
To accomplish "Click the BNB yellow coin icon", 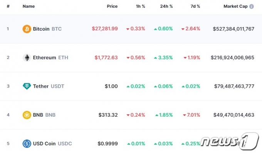I will pyautogui.click(x=27, y=115).
